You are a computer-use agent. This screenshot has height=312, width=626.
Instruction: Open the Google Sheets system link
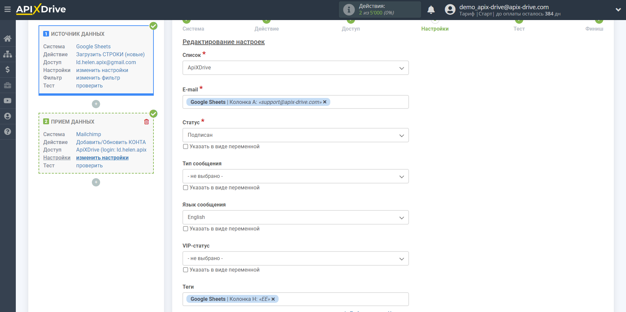tap(93, 47)
